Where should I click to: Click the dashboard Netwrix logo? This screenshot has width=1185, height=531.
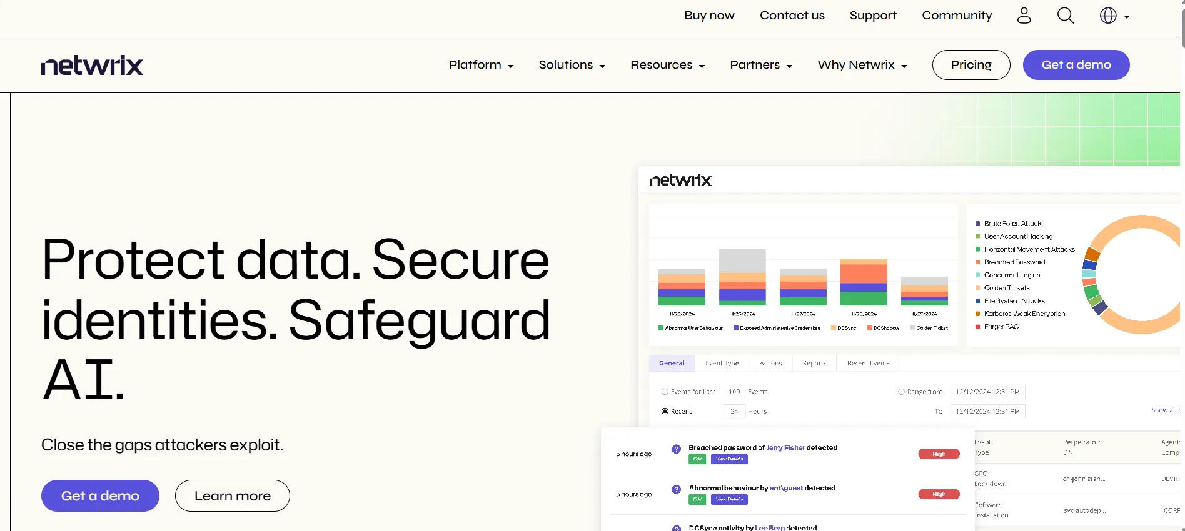coord(680,181)
